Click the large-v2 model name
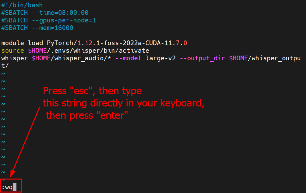306x193 pixels. (x=161, y=58)
